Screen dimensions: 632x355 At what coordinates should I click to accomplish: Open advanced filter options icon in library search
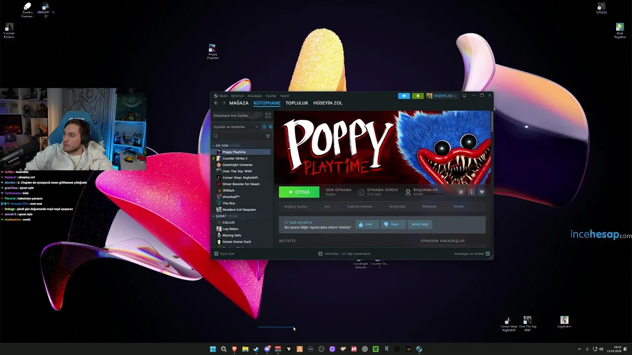[x=268, y=136]
